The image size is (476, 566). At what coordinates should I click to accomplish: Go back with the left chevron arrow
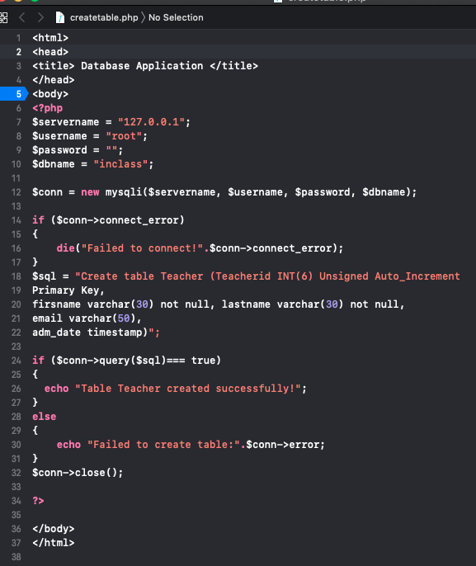(x=22, y=17)
